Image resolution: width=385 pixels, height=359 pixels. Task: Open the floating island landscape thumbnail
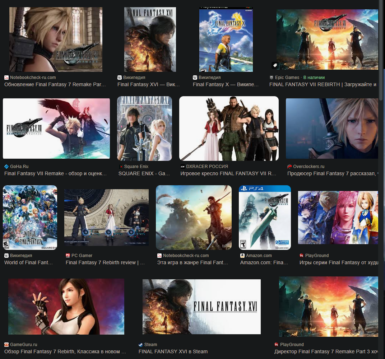(194, 218)
